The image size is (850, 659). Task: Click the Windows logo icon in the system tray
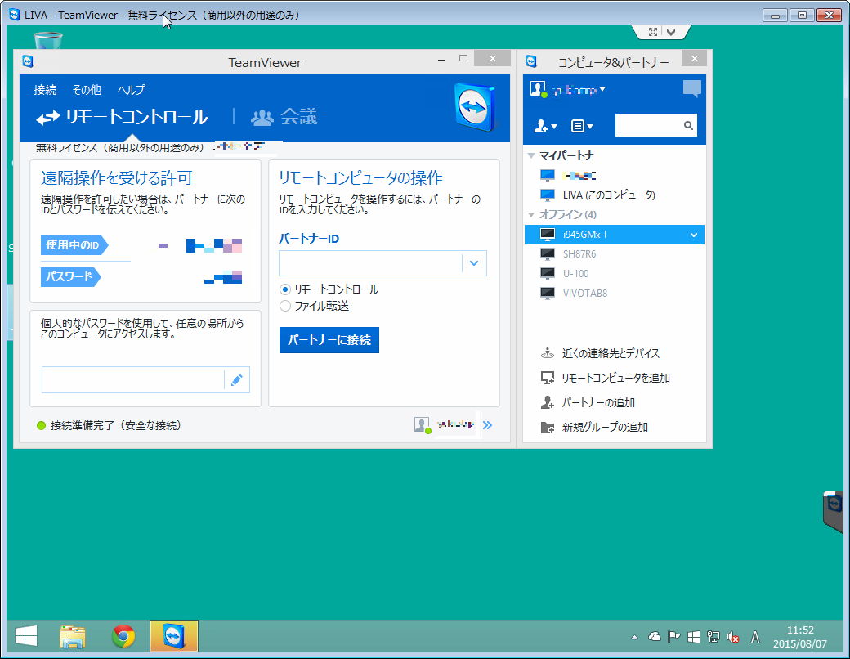[x=693, y=637]
